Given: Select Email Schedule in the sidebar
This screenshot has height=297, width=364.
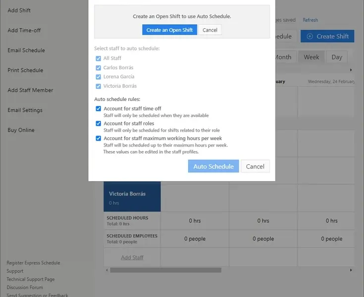Looking at the screenshot, I should click(26, 50).
